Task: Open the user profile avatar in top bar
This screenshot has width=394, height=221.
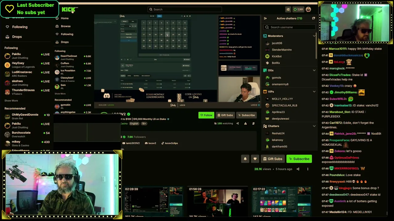Action: coord(308,9)
